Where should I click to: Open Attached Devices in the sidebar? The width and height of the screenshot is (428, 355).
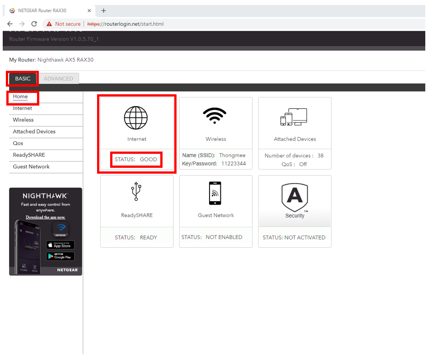coord(34,132)
